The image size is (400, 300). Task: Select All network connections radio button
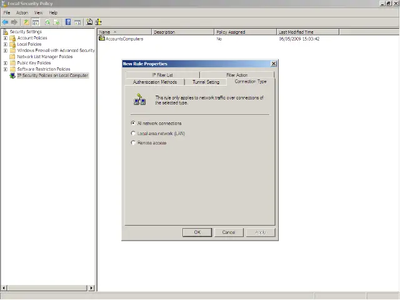[x=133, y=123]
